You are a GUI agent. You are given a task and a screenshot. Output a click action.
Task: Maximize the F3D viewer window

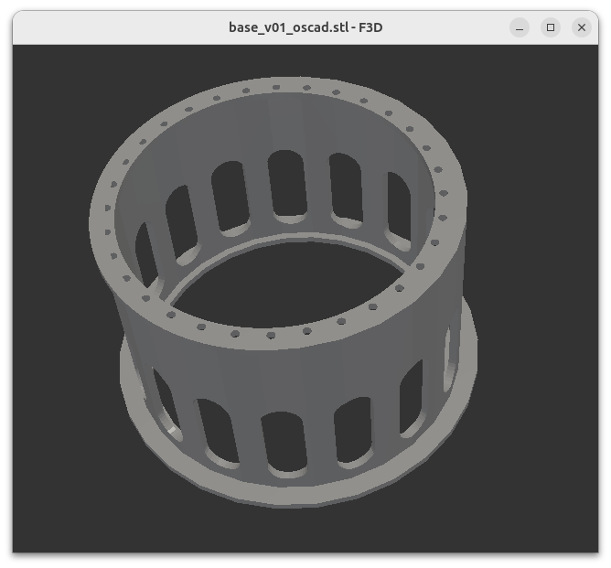(551, 27)
